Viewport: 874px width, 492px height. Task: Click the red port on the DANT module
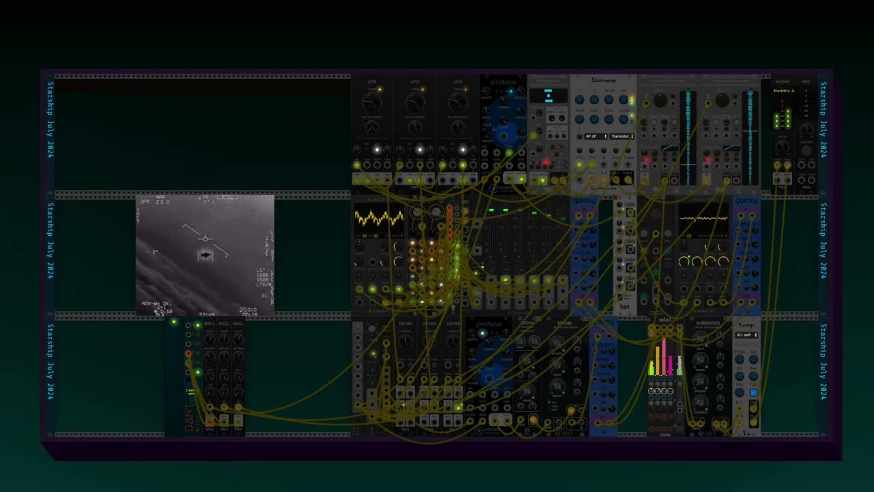click(188, 354)
